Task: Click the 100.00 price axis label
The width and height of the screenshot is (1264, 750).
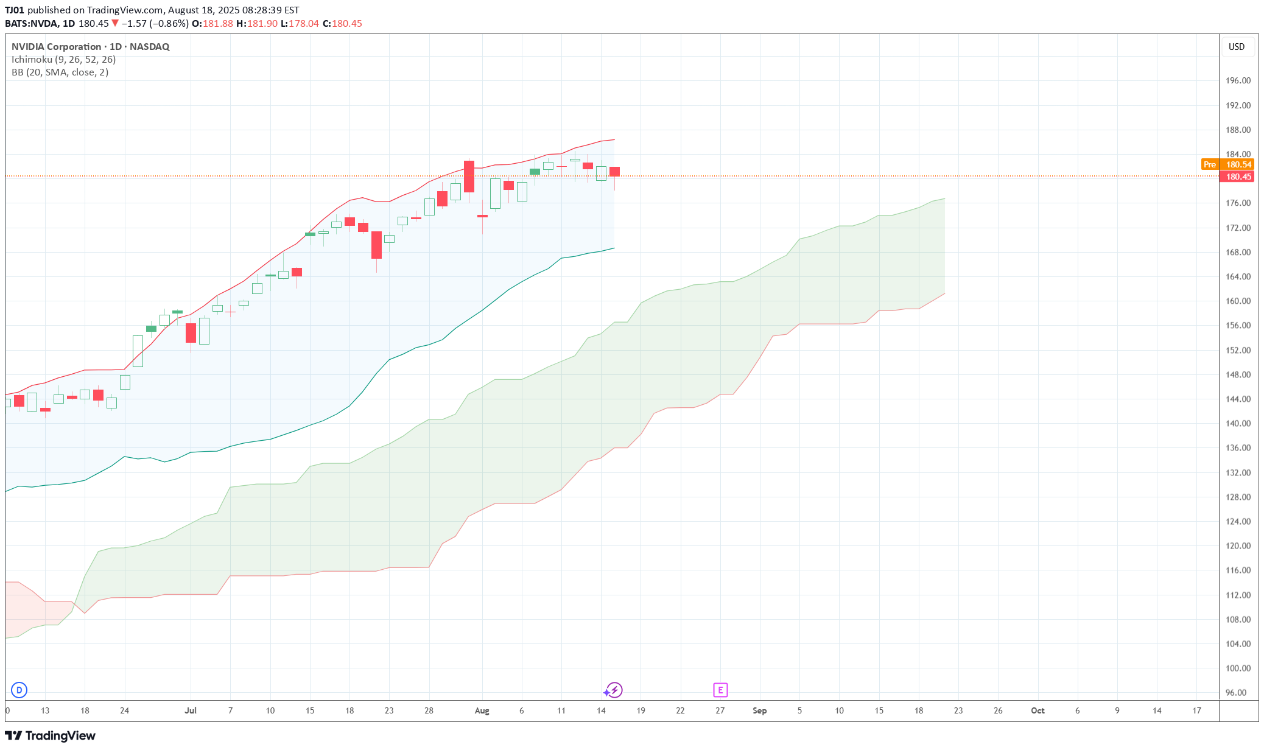Action: pos(1238,668)
